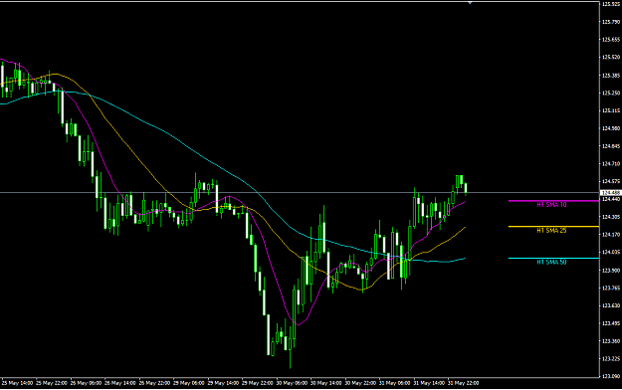The image size is (622, 390).
Task: Click the 124.710 value on price axis
Action: pos(611,164)
